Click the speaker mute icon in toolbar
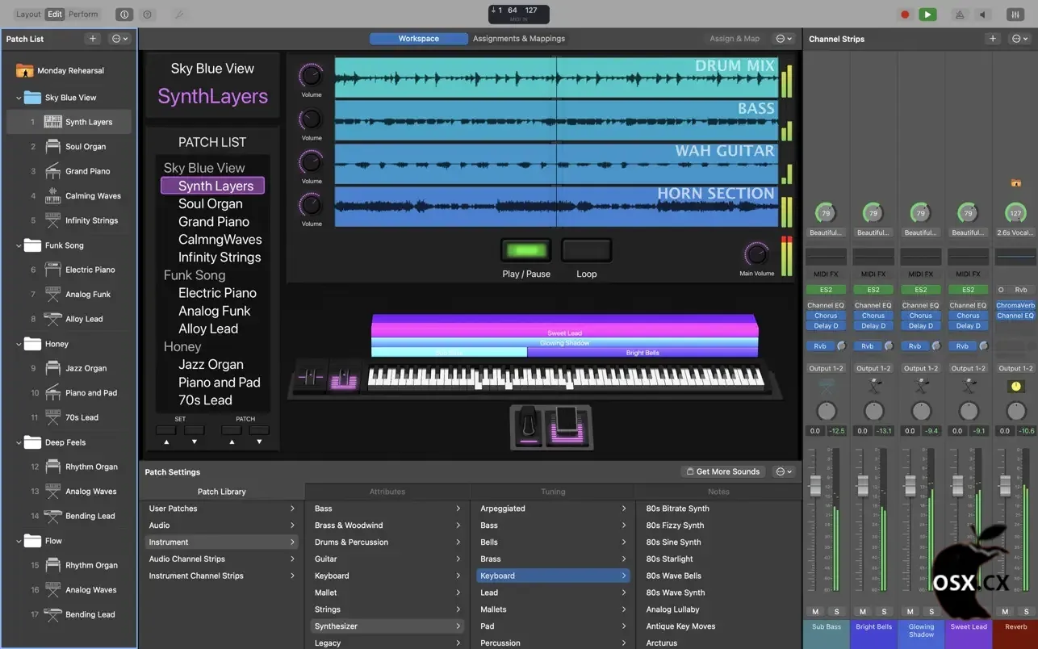This screenshot has height=649, width=1038. click(982, 15)
